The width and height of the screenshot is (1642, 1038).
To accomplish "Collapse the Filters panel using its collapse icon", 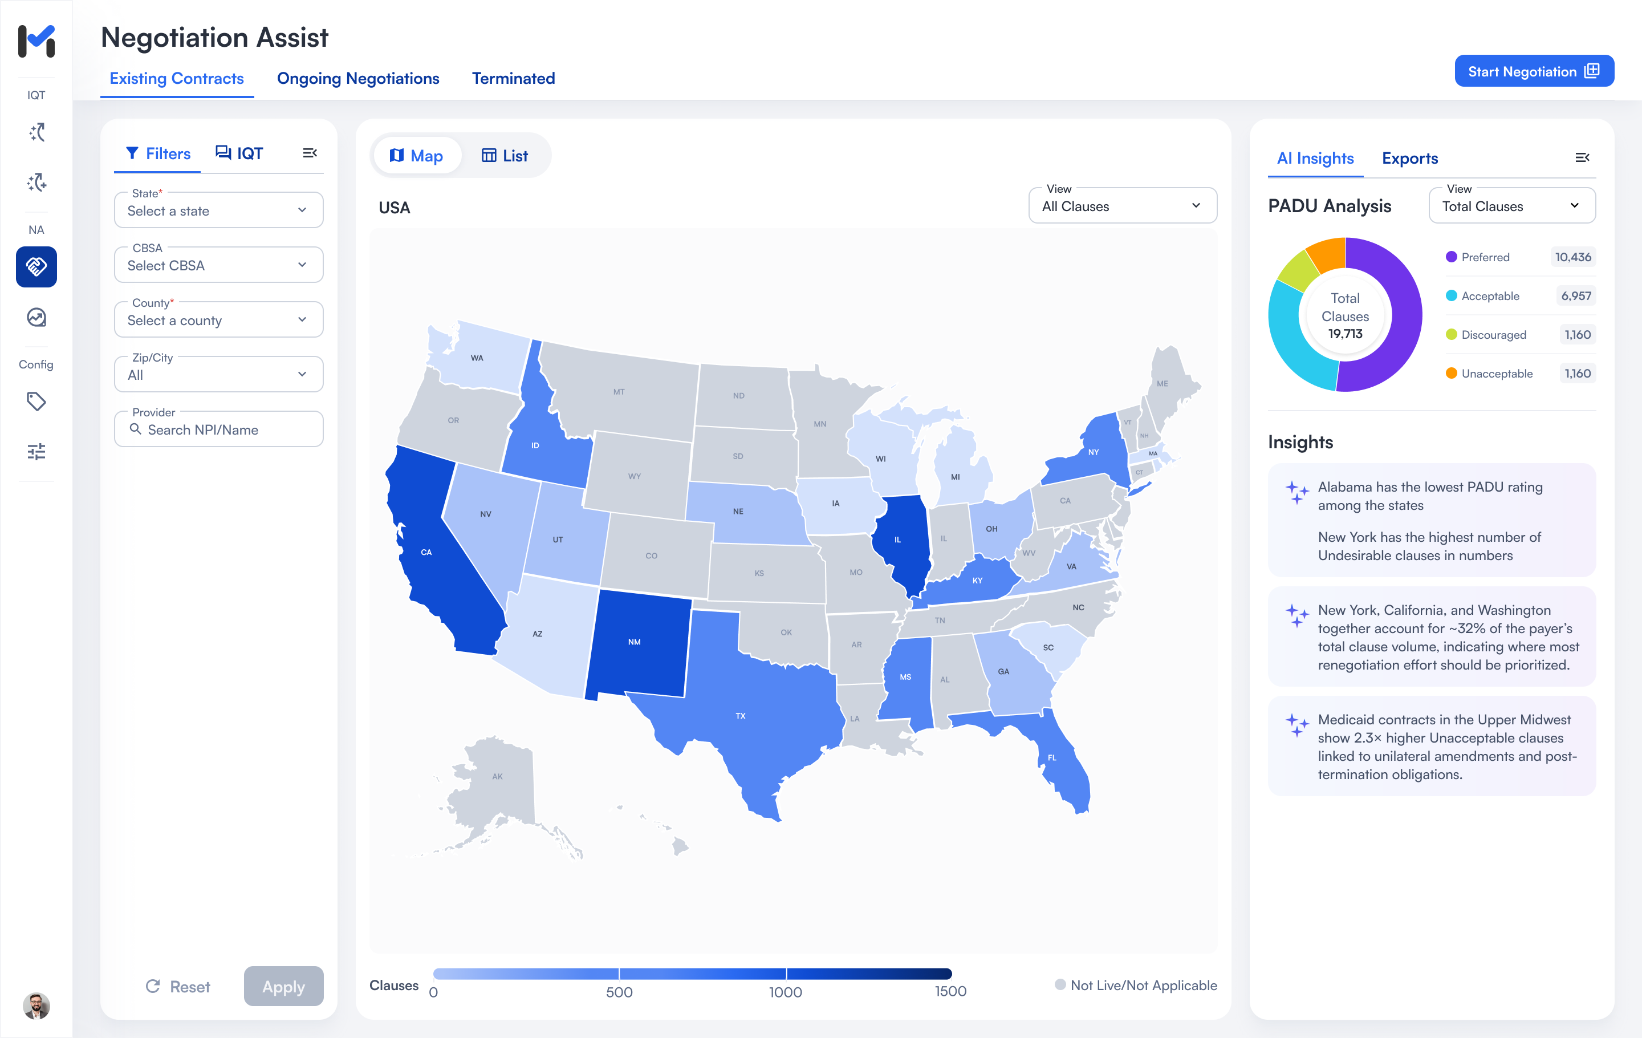I will (x=310, y=153).
